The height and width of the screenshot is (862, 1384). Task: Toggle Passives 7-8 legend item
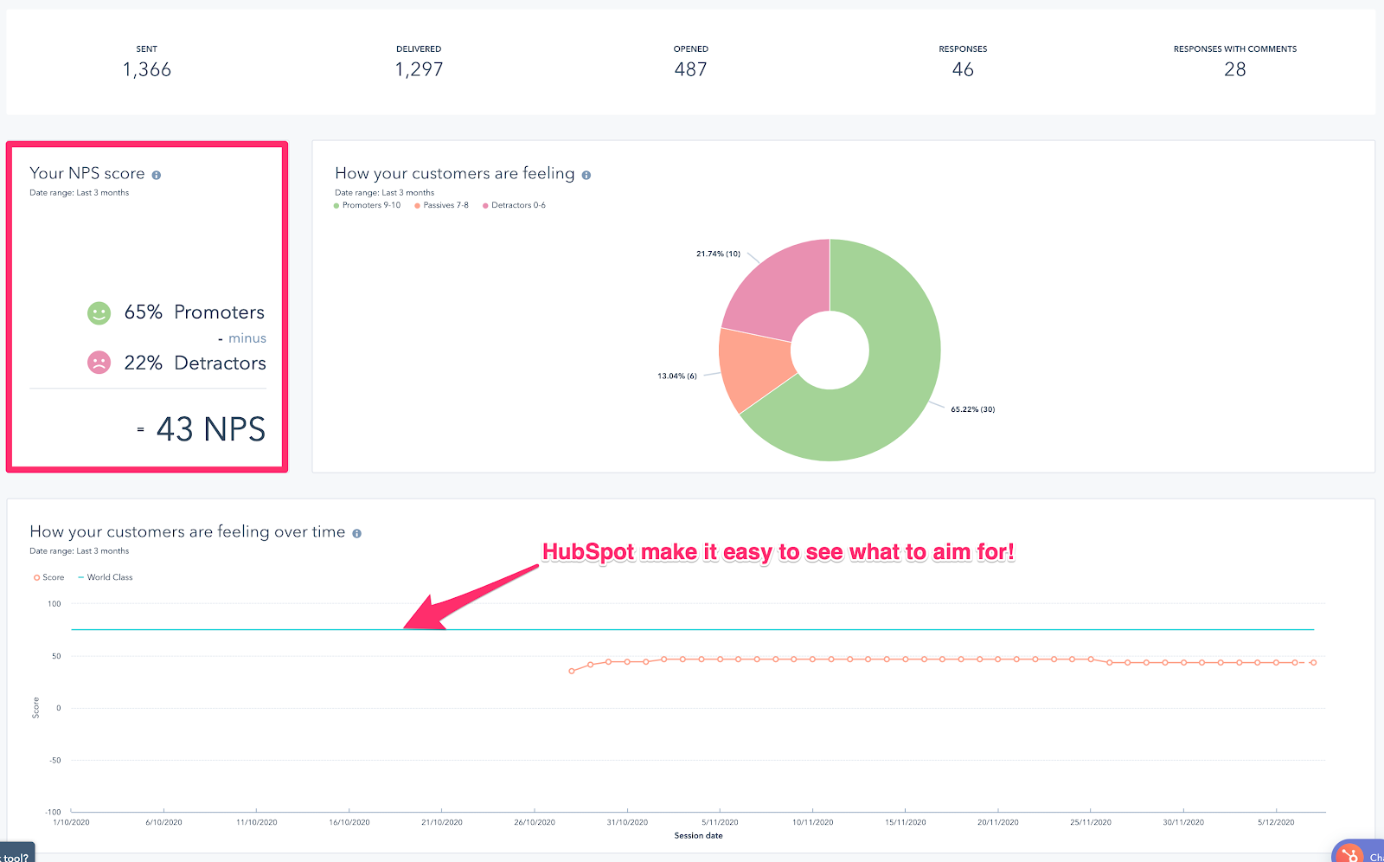coord(442,205)
